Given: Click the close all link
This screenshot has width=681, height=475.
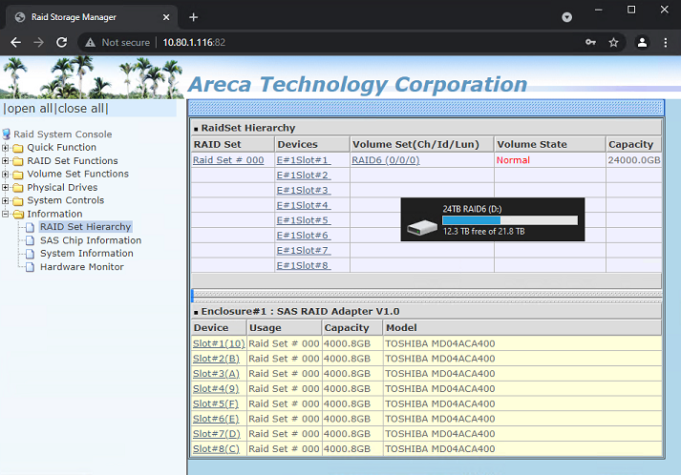Looking at the screenshot, I should click(x=81, y=109).
